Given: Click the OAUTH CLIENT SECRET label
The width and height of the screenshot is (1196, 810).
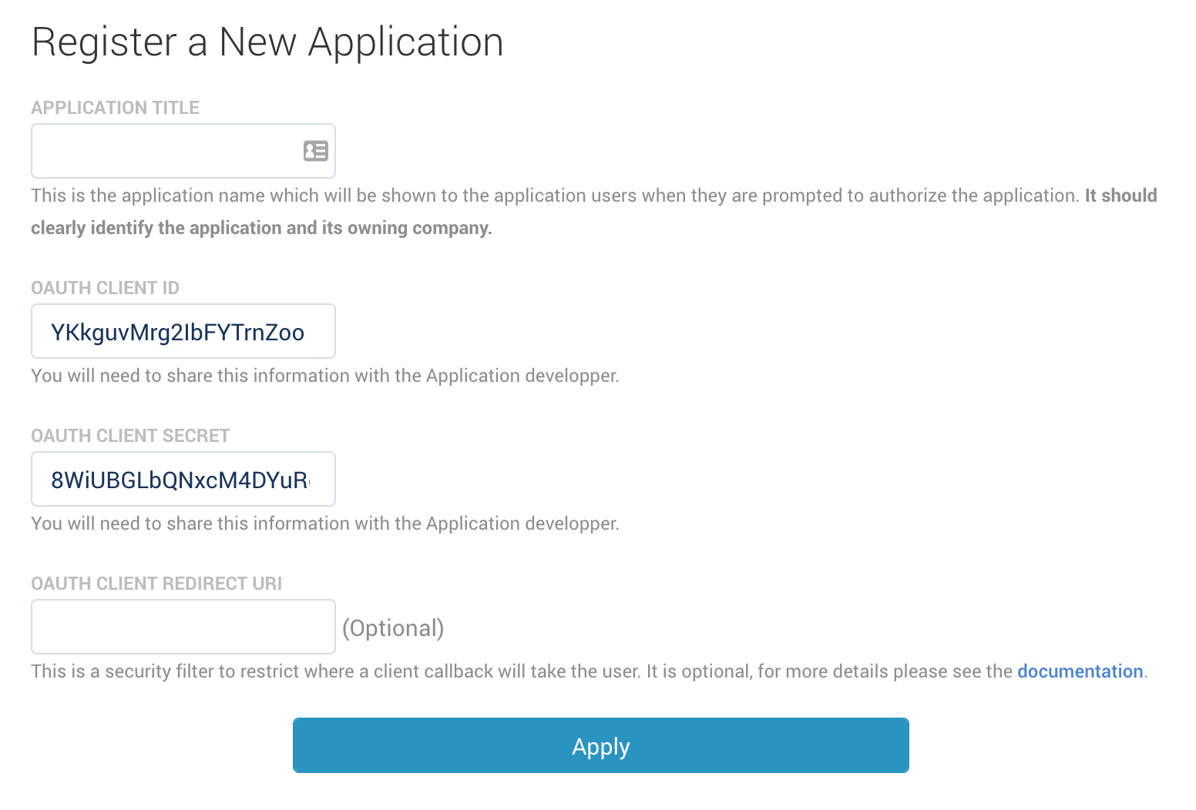Looking at the screenshot, I should coord(130,436).
